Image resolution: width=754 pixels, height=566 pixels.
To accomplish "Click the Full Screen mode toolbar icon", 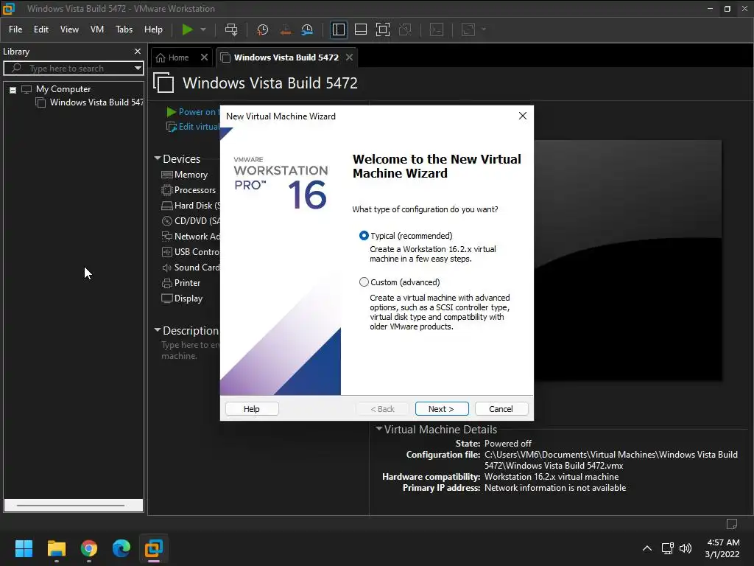I will 383,29.
